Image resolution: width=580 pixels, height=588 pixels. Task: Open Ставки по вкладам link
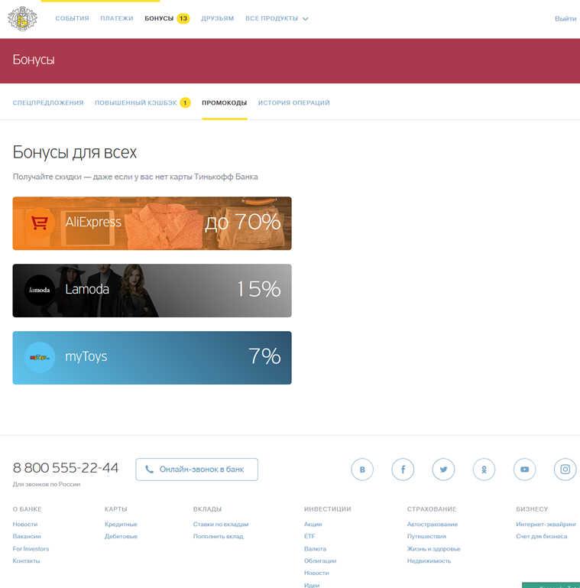point(221,525)
